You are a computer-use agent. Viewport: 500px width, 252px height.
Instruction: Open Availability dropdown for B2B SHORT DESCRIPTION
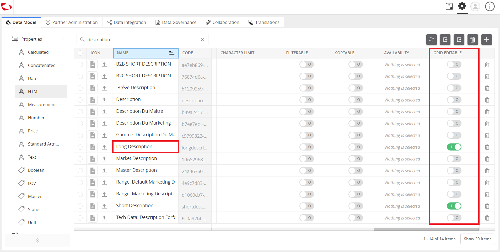tap(402, 65)
